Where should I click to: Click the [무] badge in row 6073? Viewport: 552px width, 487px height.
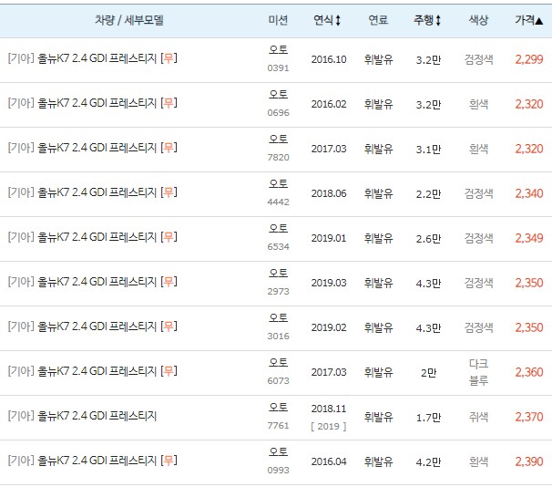[169, 371]
